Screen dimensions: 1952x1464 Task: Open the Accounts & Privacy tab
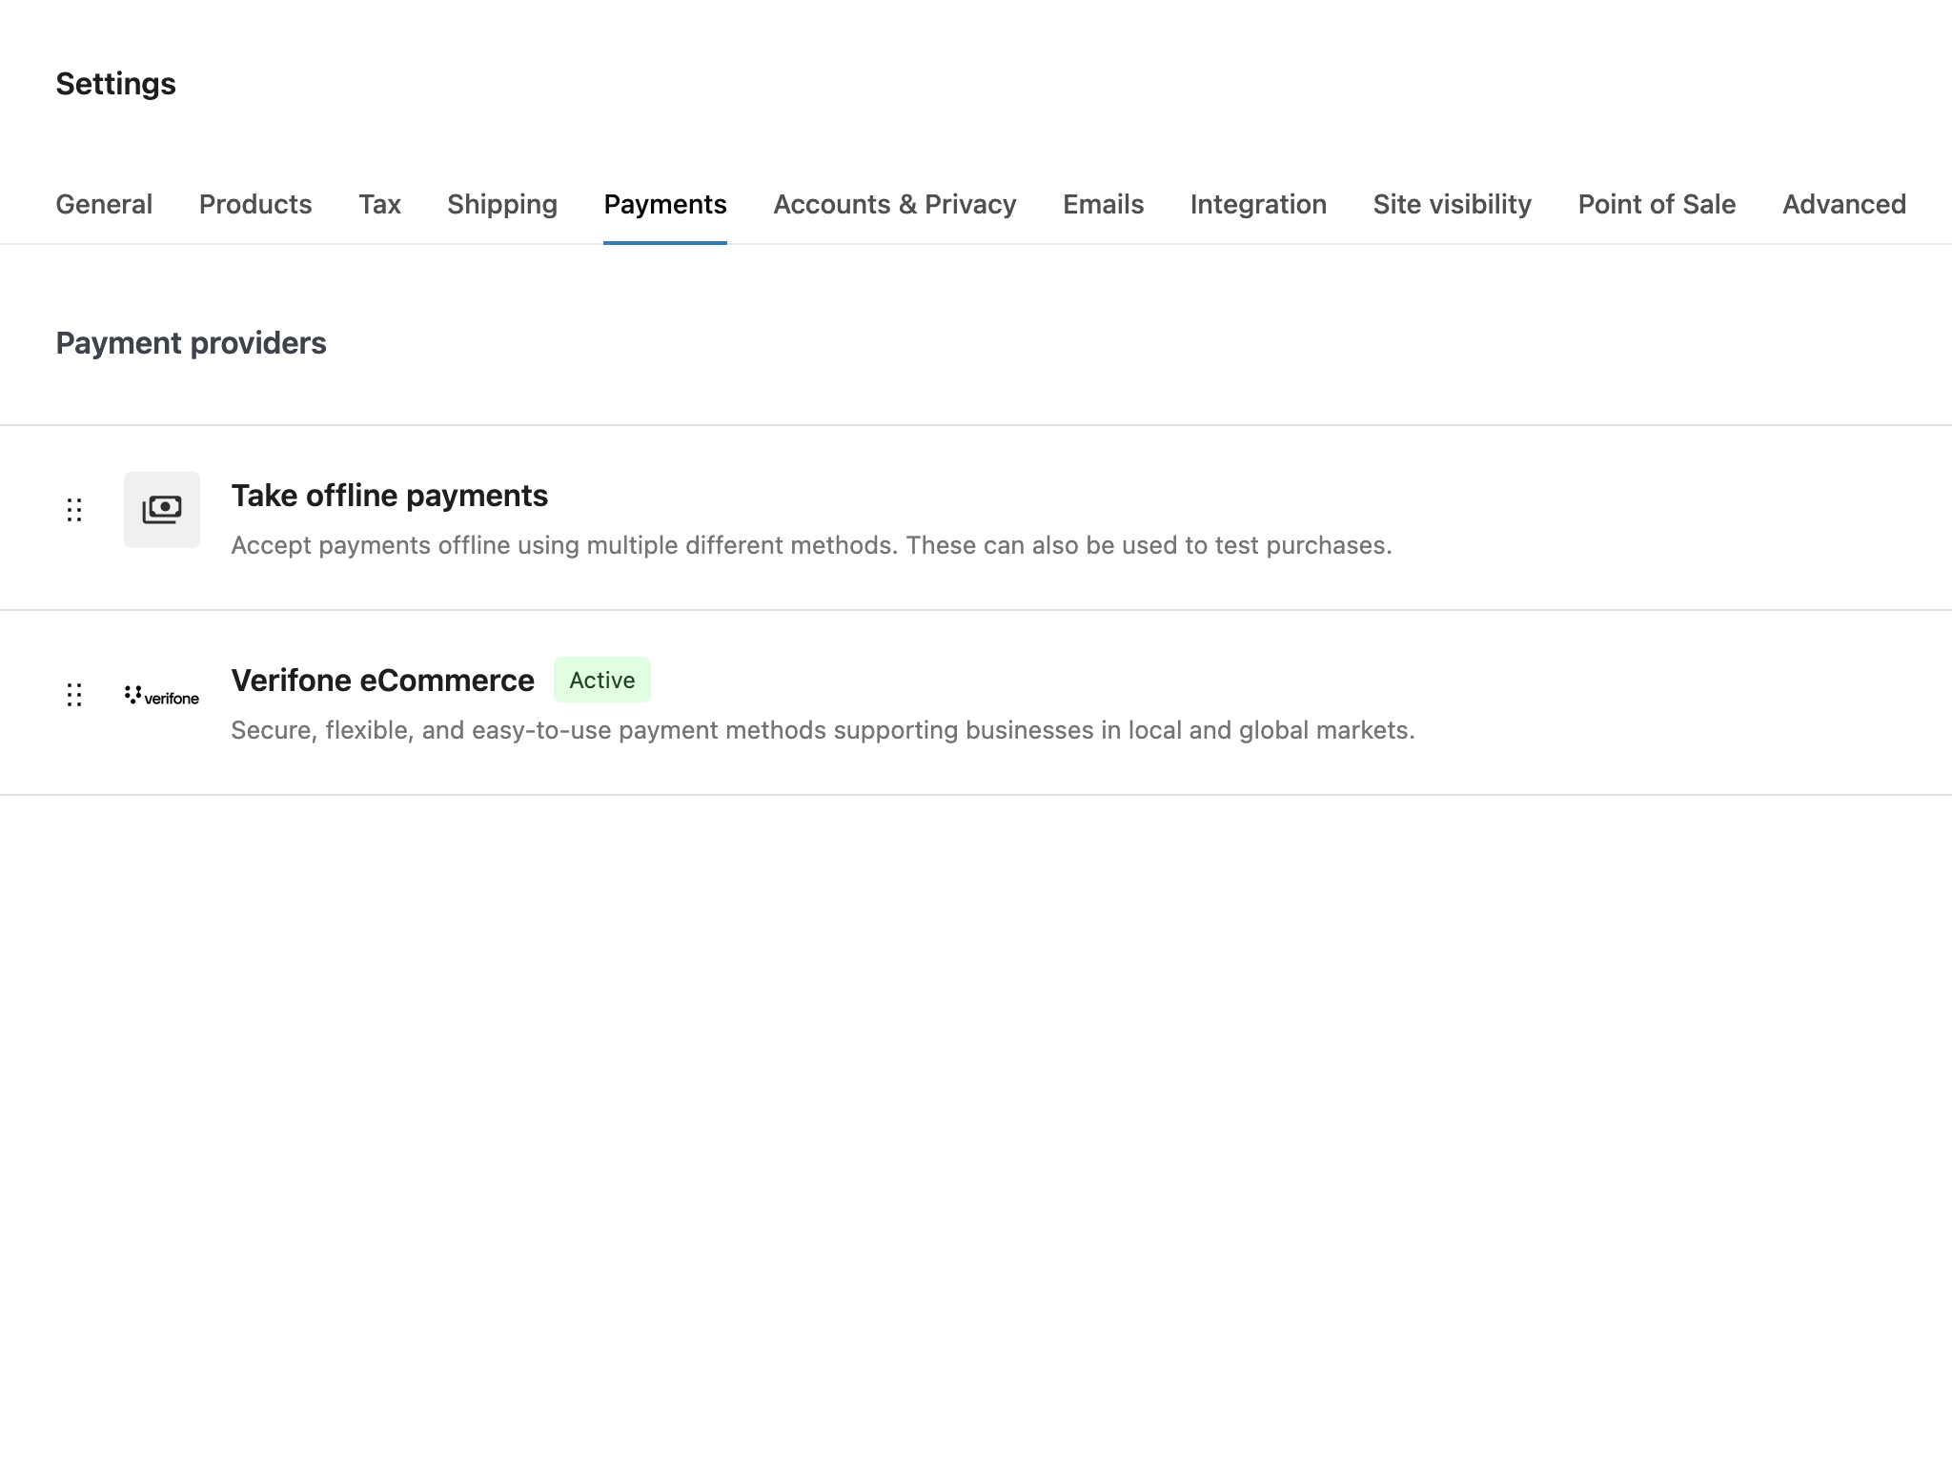[x=894, y=204]
